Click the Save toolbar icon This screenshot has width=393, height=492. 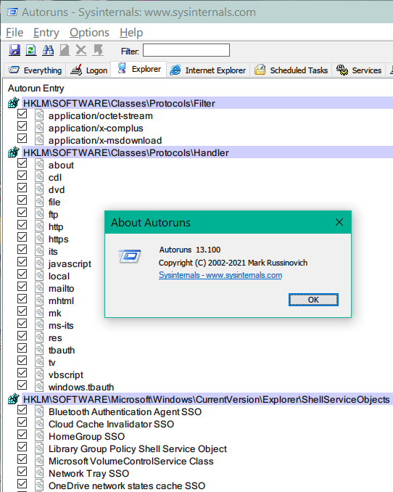tap(15, 50)
